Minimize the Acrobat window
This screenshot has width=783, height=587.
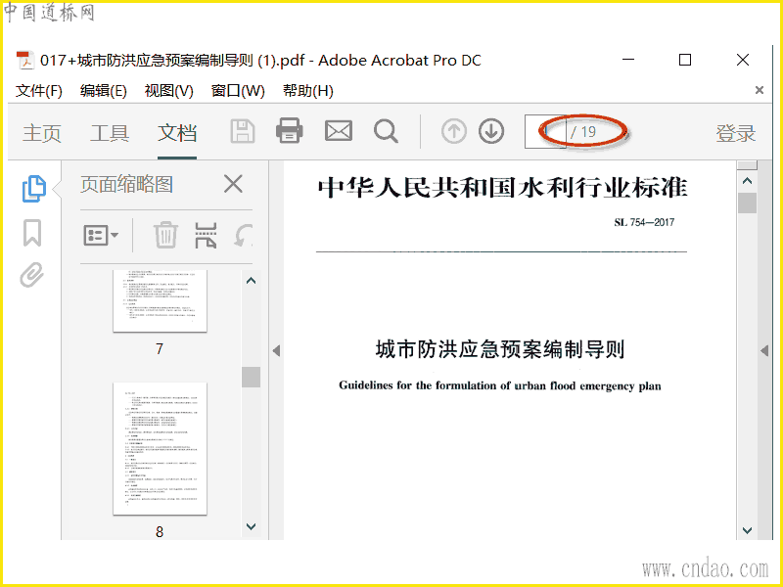click(628, 60)
